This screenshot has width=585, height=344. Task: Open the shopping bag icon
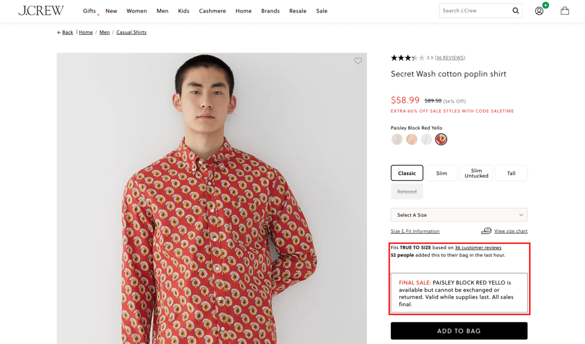point(564,10)
